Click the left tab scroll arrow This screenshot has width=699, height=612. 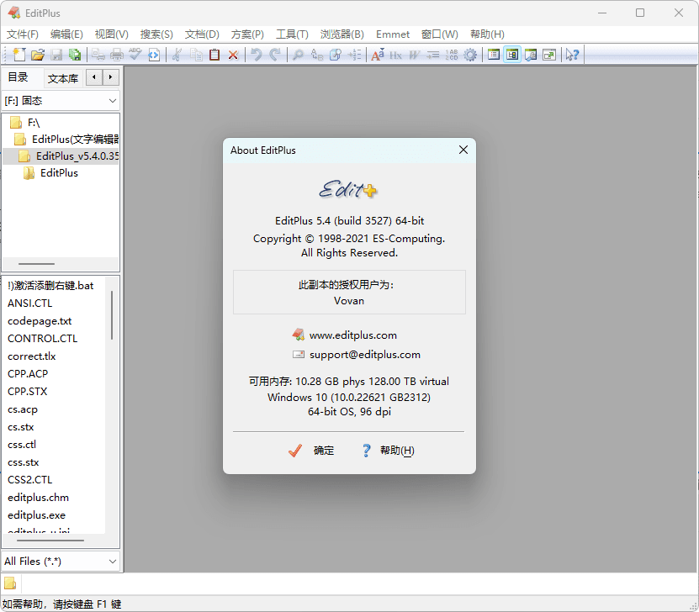94,77
